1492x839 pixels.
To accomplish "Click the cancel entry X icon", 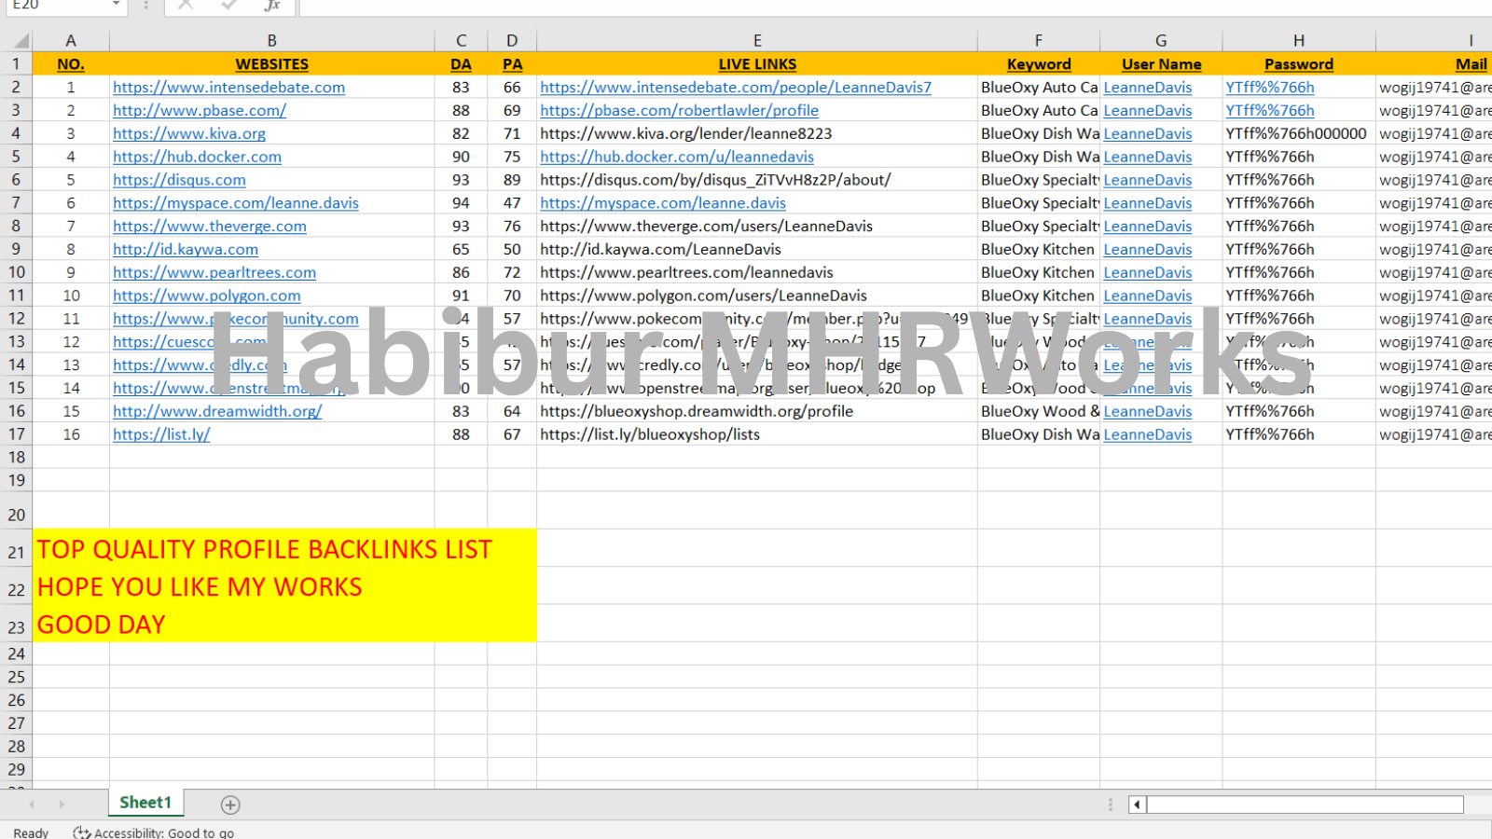I will tap(186, 6).
